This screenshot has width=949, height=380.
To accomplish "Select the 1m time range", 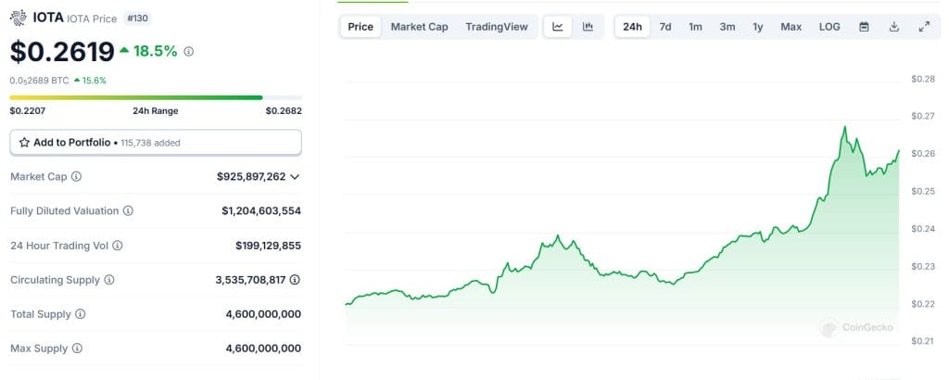I will click(695, 27).
